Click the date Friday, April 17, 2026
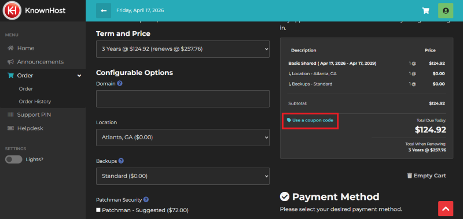The height and width of the screenshot is (219, 463). 140,10
